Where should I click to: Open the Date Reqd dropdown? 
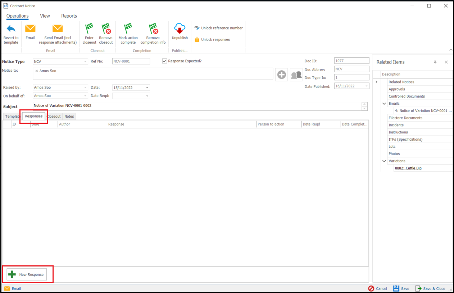[147, 96]
